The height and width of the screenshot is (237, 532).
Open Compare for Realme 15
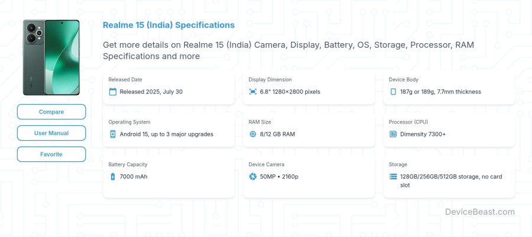pos(51,112)
